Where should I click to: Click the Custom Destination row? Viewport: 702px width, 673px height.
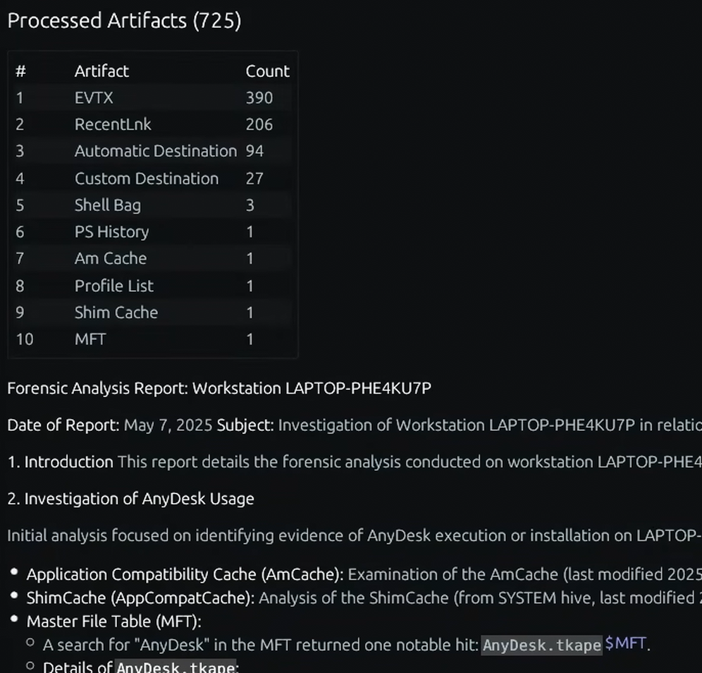pyautogui.click(x=152, y=179)
